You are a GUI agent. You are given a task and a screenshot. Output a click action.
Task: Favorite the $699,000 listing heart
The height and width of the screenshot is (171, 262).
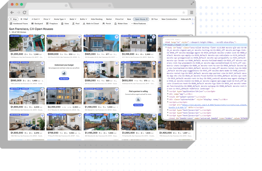(x=79, y=37)
